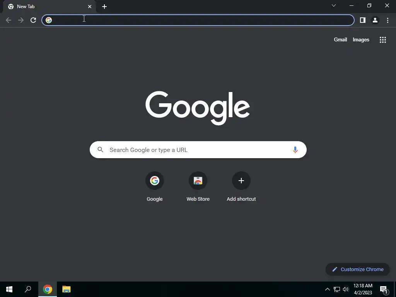Open the network status tray icon
396x297 pixels.
(x=337, y=289)
